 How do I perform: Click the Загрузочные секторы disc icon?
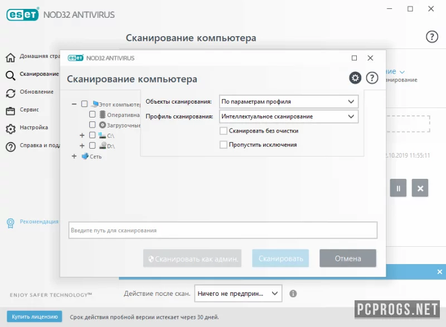tap(103, 125)
